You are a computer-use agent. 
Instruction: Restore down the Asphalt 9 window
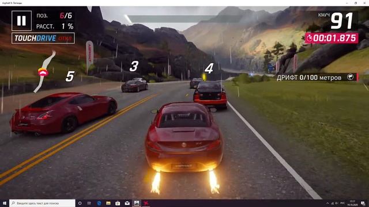point(356,3)
